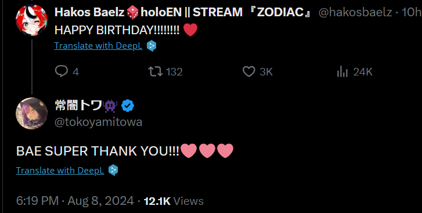This screenshot has height=213, width=422.
Task: Click the DeepL logo beside the lower translate link
Action: coord(113,170)
